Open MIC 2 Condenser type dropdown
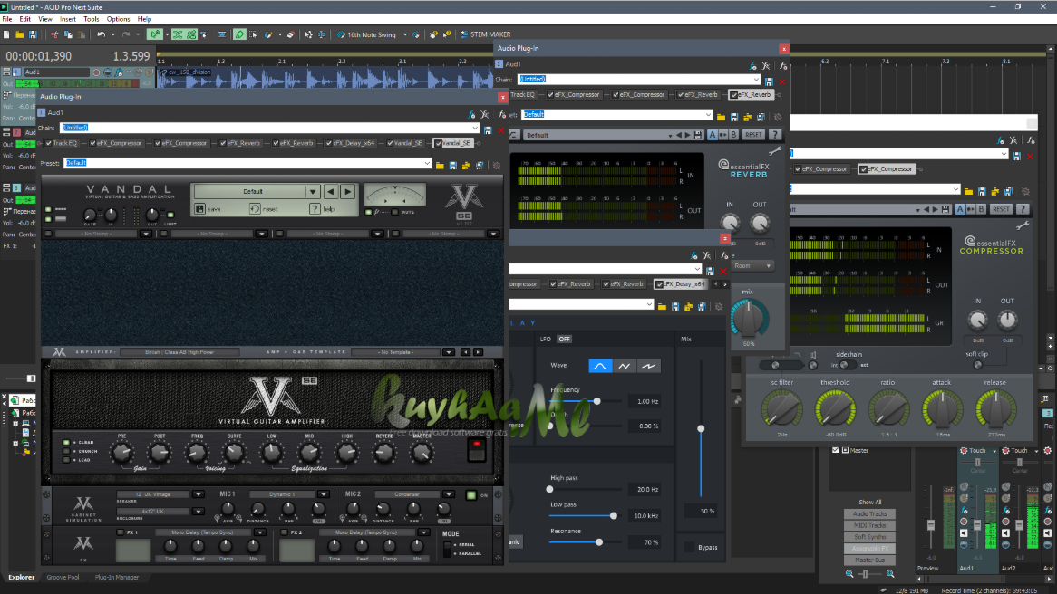This screenshot has width=1057, height=594. [449, 495]
